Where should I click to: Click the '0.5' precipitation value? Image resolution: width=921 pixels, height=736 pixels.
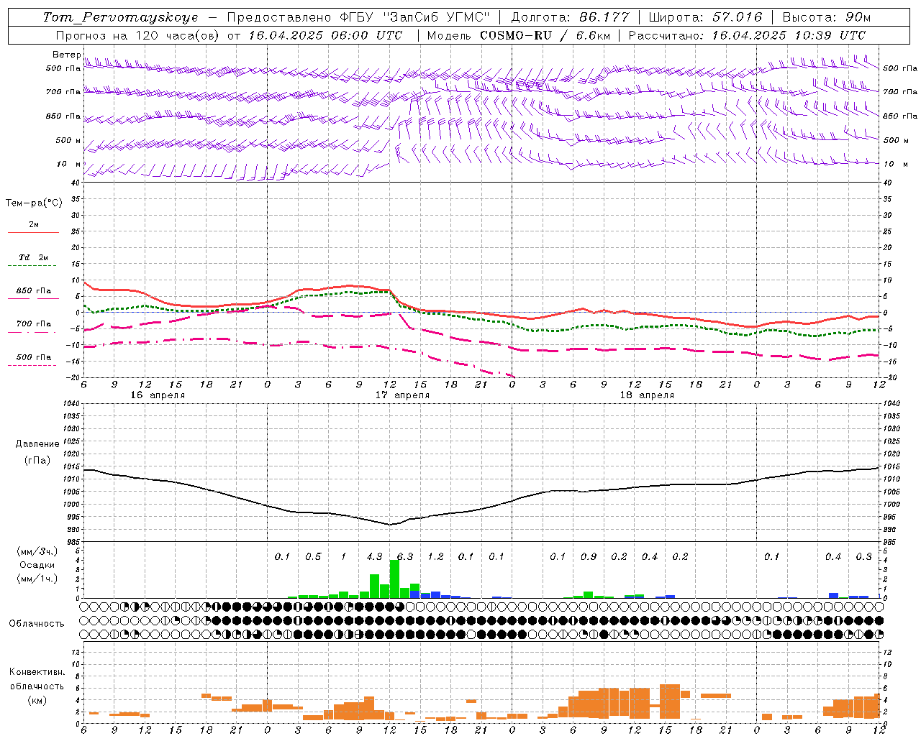(x=313, y=557)
